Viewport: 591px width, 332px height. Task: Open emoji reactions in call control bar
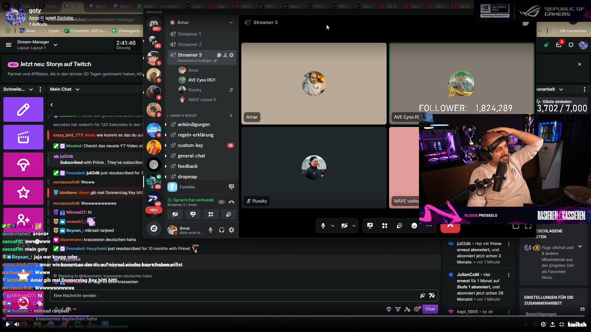[414, 226]
